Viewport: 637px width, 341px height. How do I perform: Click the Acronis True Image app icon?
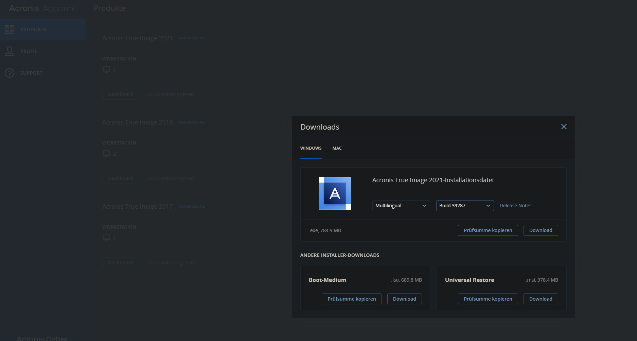335,193
